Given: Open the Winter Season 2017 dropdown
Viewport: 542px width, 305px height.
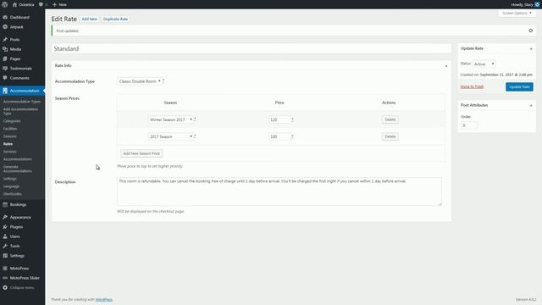Looking at the screenshot, I should pyautogui.click(x=170, y=119).
